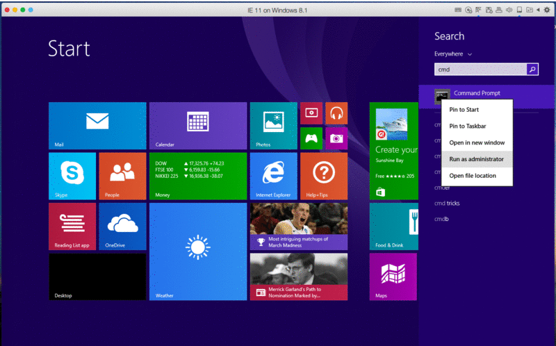Open the magenta Camera tile
Viewport: 556px width, 346px height.
(x=336, y=138)
